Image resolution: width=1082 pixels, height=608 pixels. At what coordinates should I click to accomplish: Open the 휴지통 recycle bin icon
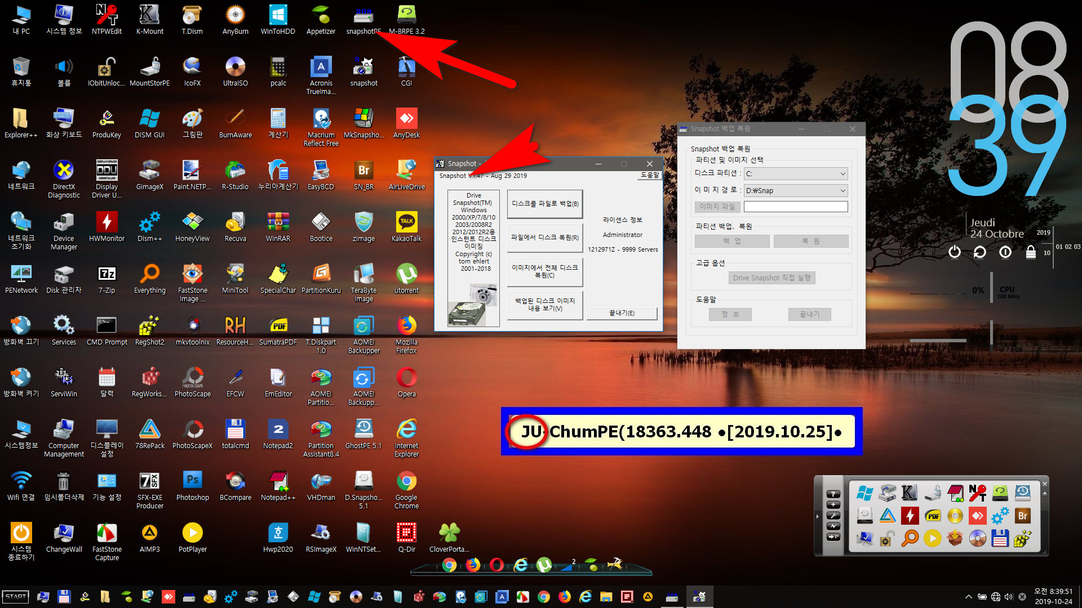pos(21,71)
